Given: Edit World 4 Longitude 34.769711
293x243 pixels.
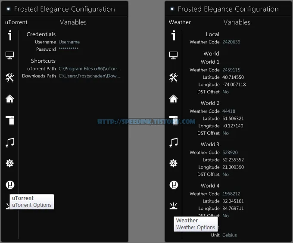Looking at the screenshot, I should tap(233, 208).
